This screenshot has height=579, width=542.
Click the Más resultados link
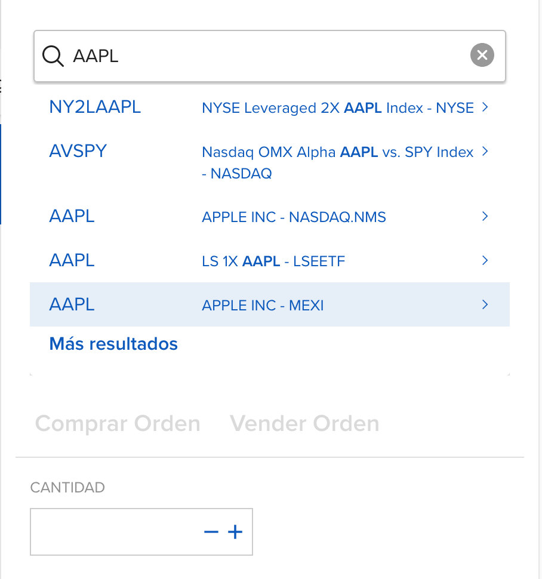pos(113,344)
